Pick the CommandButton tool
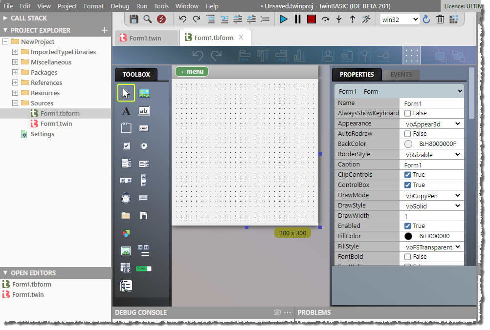 pyautogui.click(x=144, y=128)
